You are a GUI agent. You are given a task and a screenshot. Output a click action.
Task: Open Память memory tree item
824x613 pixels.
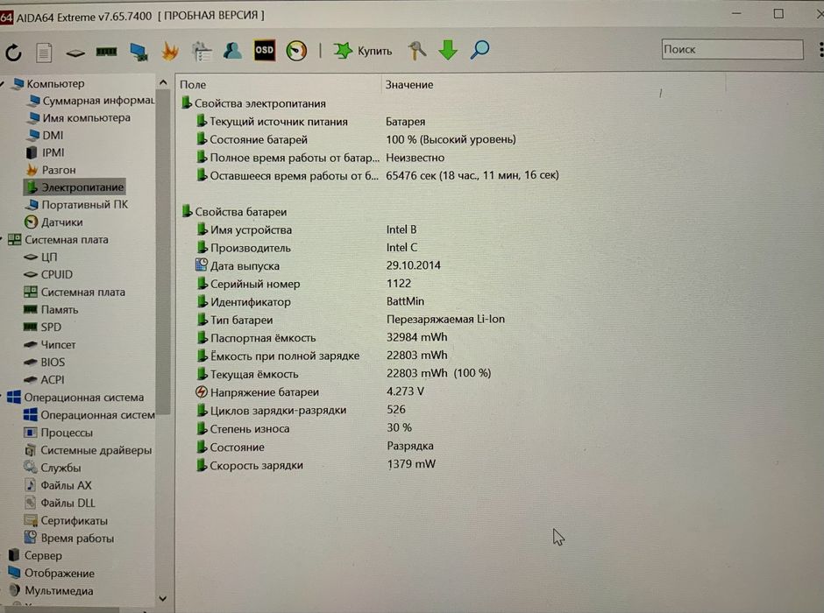tap(51, 309)
